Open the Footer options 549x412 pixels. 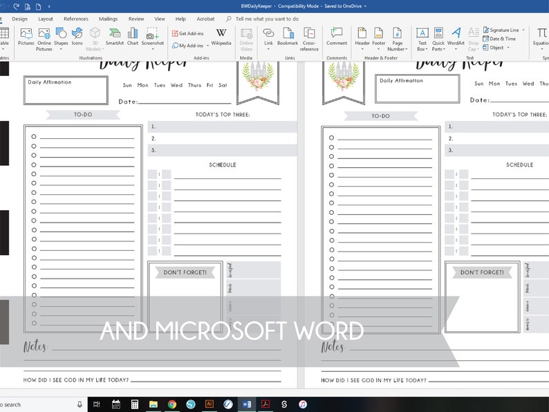click(378, 39)
